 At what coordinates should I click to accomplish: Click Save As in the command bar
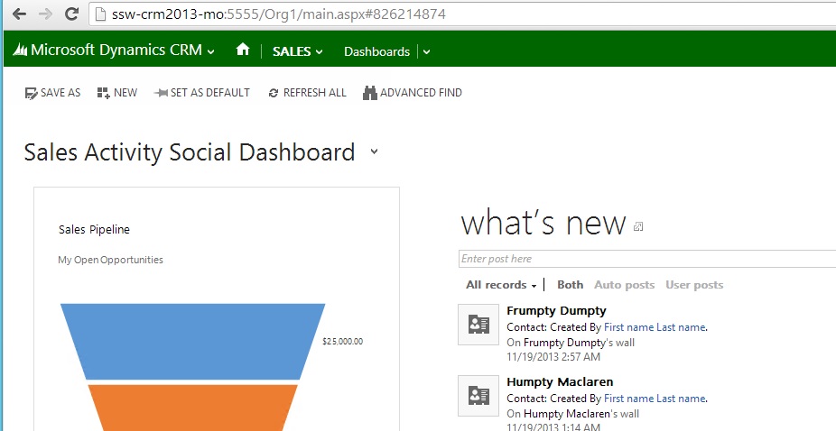pos(52,93)
